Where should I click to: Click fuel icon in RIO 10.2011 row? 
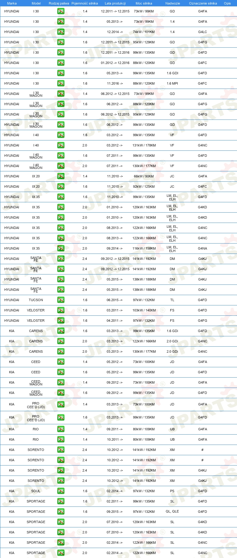(x=61, y=439)
